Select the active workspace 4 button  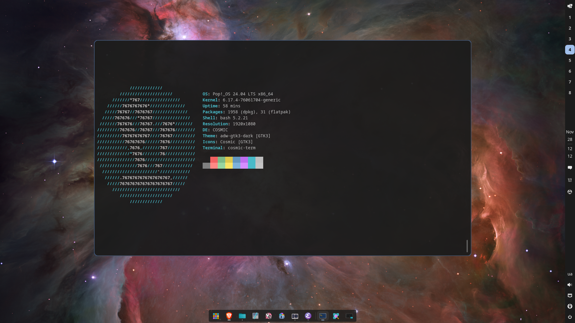point(570,50)
